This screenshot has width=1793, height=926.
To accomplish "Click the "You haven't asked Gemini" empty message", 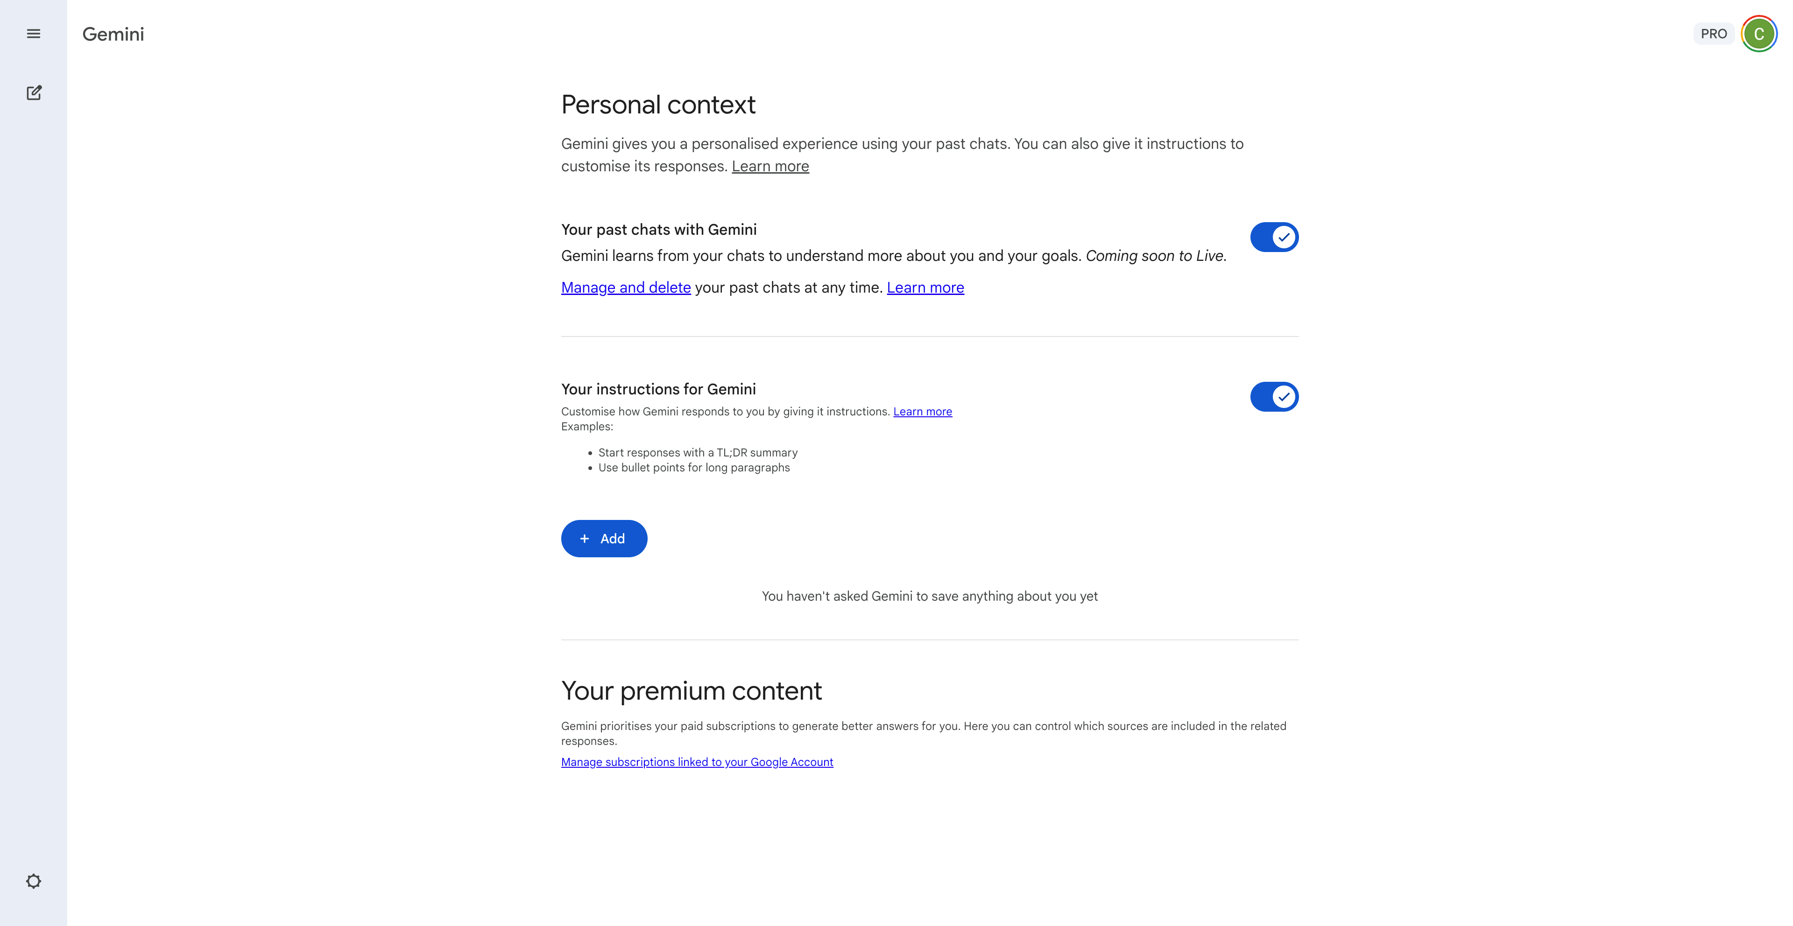I will click(929, 596).
